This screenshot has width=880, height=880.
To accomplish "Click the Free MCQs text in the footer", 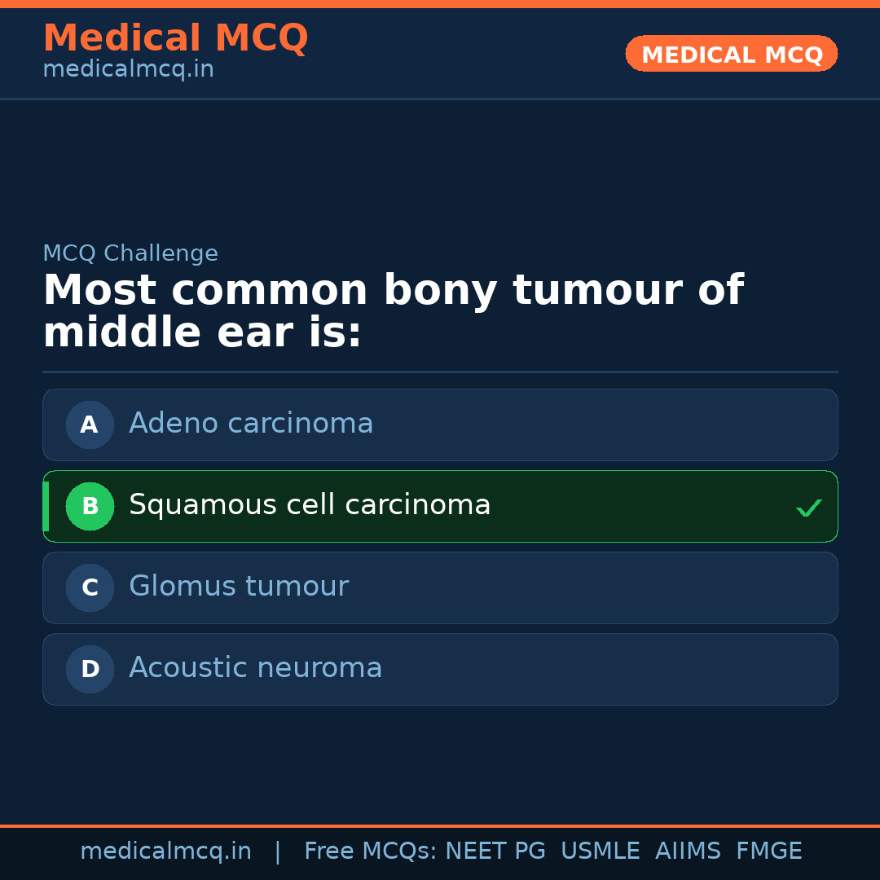I will coord(371,851).
